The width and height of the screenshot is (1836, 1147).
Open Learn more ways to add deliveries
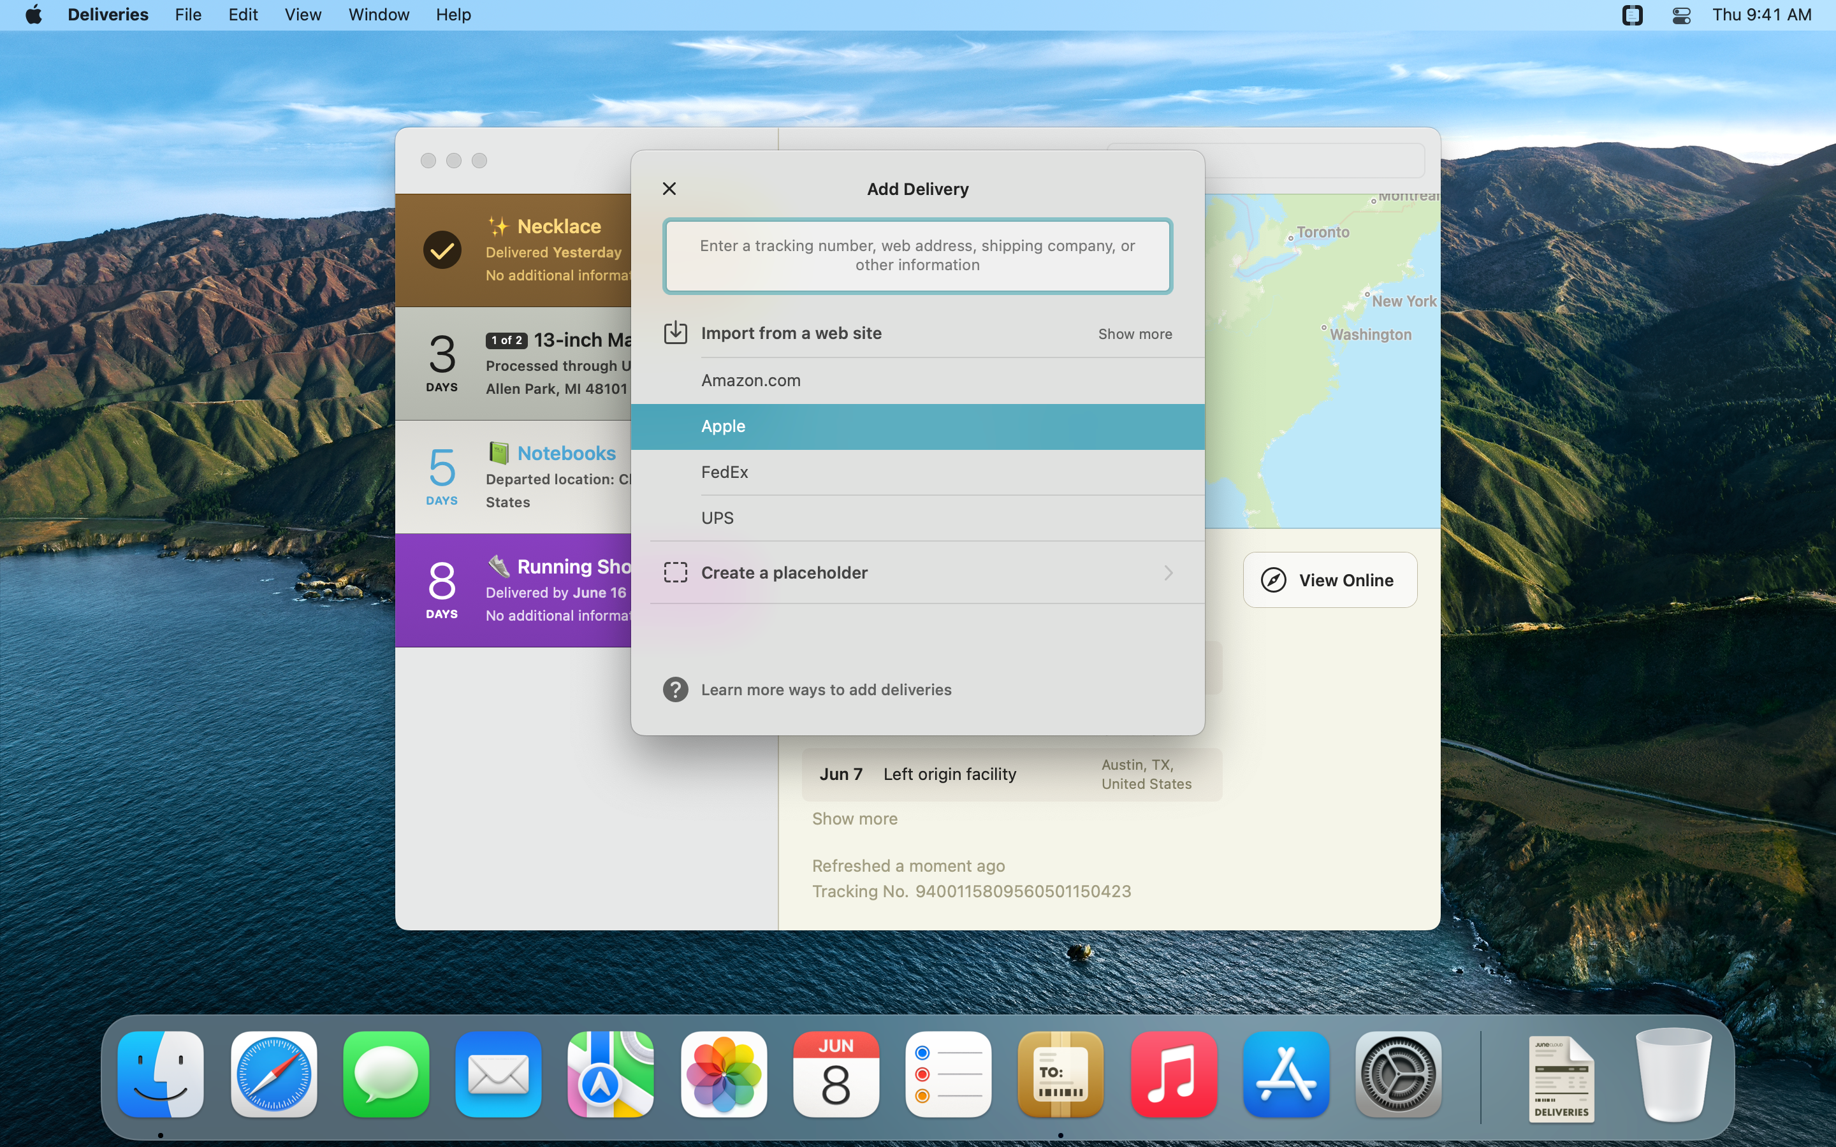tap(826, 689)
